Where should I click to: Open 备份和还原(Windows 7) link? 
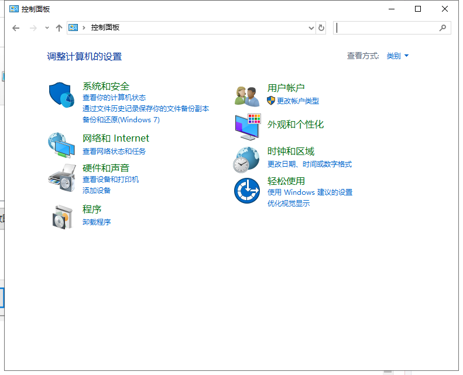click(x=121, y=120)
